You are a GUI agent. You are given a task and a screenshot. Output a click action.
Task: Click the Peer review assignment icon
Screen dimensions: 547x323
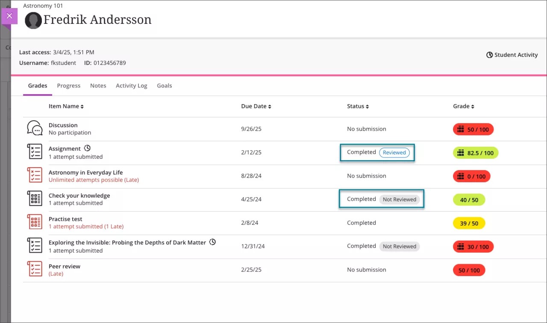coord(35,269)
